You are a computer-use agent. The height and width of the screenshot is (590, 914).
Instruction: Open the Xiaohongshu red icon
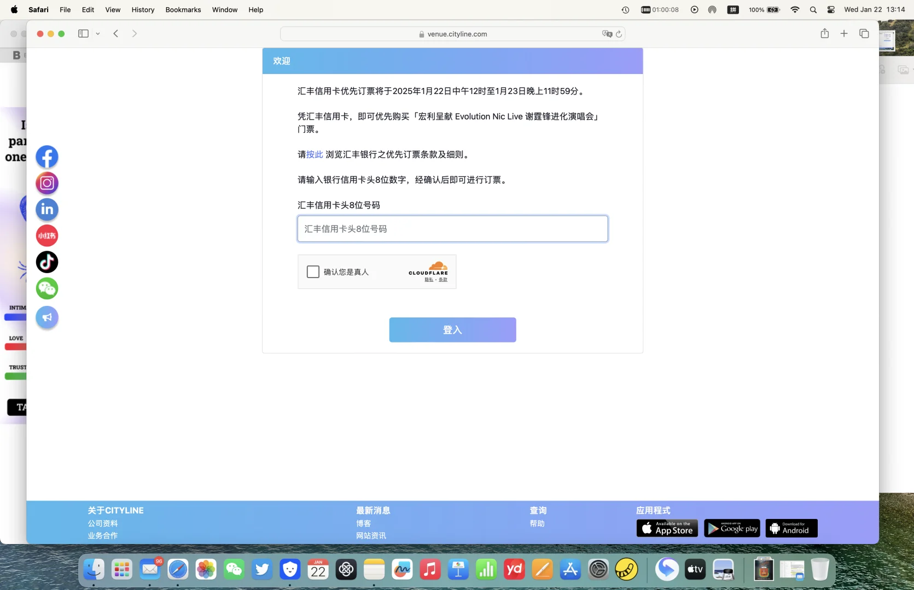(47, 235)
